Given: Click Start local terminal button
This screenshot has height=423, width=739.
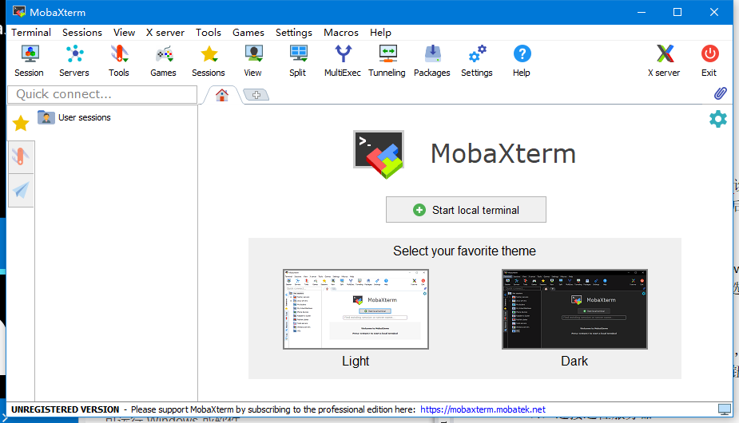Looking at the screenshot, I should coord(466,210).
